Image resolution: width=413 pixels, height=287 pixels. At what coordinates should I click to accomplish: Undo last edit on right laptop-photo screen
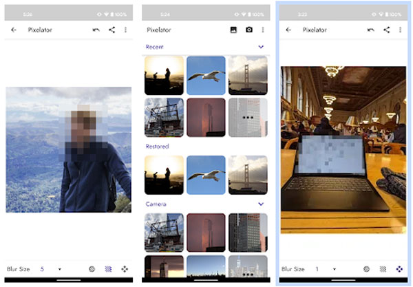pyautogui.click(x=371, y=30)
